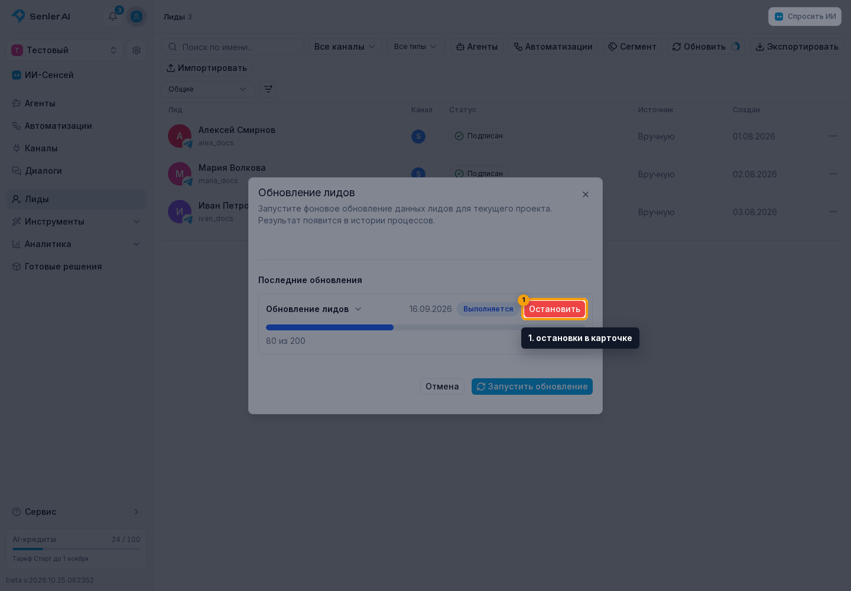Start update with Запустить обновление

[532, 387]
